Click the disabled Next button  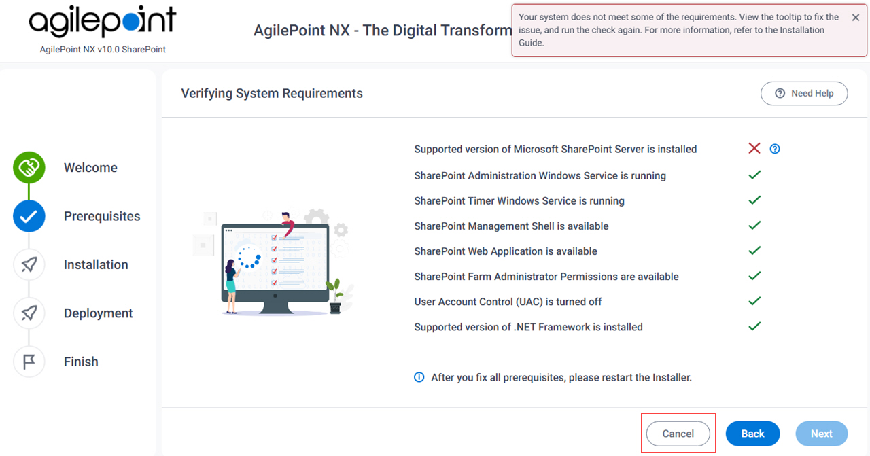(x=821, y=434)
